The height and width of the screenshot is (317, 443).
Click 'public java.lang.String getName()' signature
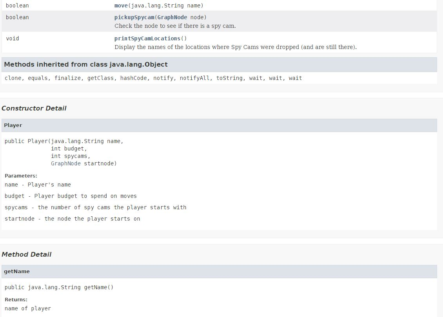(59, 287)
